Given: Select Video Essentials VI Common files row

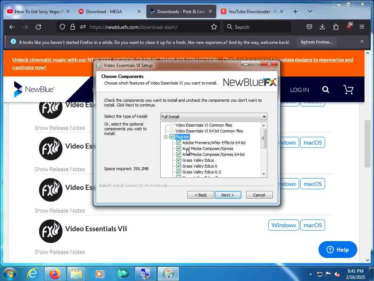Looking at the screenshot, I should 203,125.
